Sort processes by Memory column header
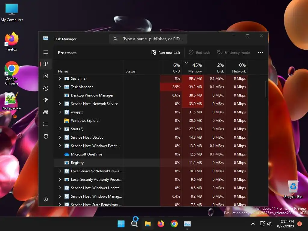 click(193, 67)
